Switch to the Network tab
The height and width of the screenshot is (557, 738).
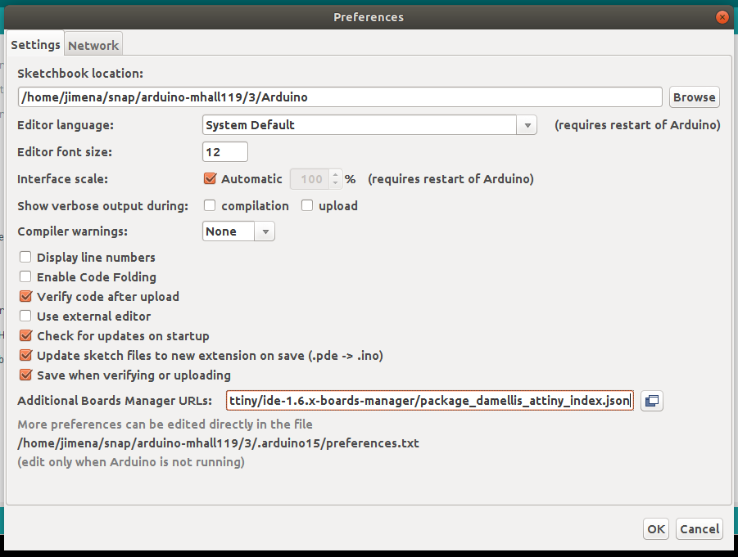(x=93, y=46)
